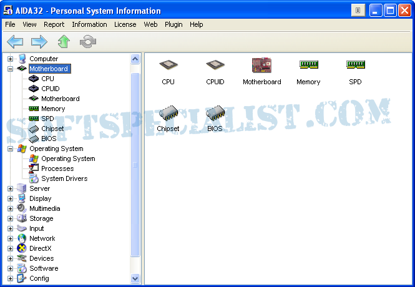Viewport: 415px width, 287px height.
Task: Open the Information menu
Action: pyautogui.click(x=89, y=24)
